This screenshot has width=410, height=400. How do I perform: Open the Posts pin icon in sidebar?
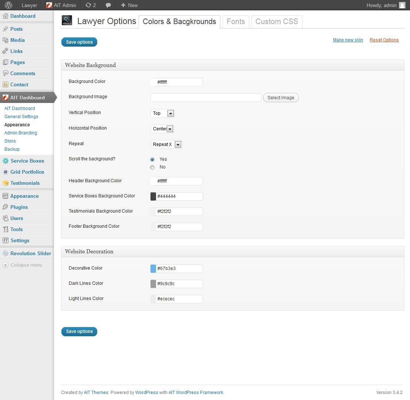pos(6,29)
